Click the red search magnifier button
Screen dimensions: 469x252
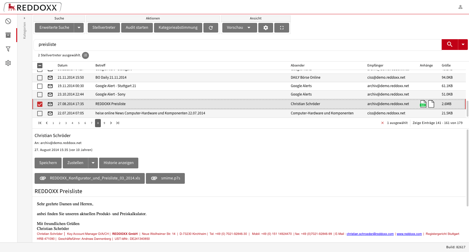(x=450, y=44)
